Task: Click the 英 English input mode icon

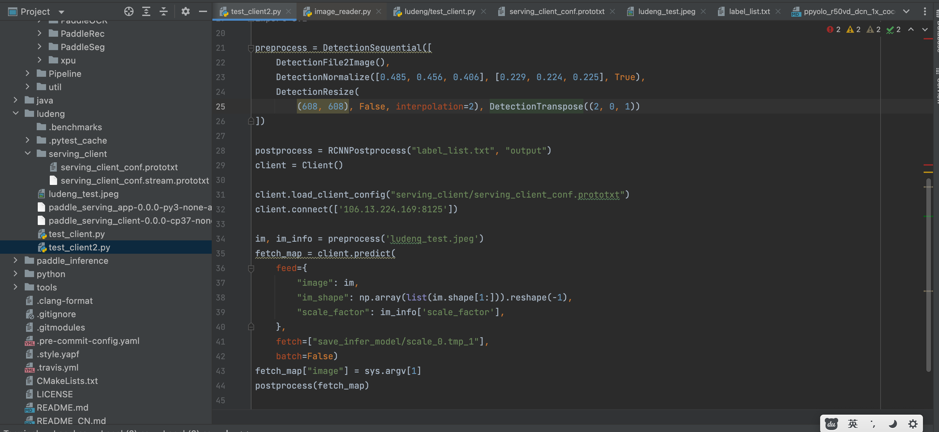Action: pos(852,424)
